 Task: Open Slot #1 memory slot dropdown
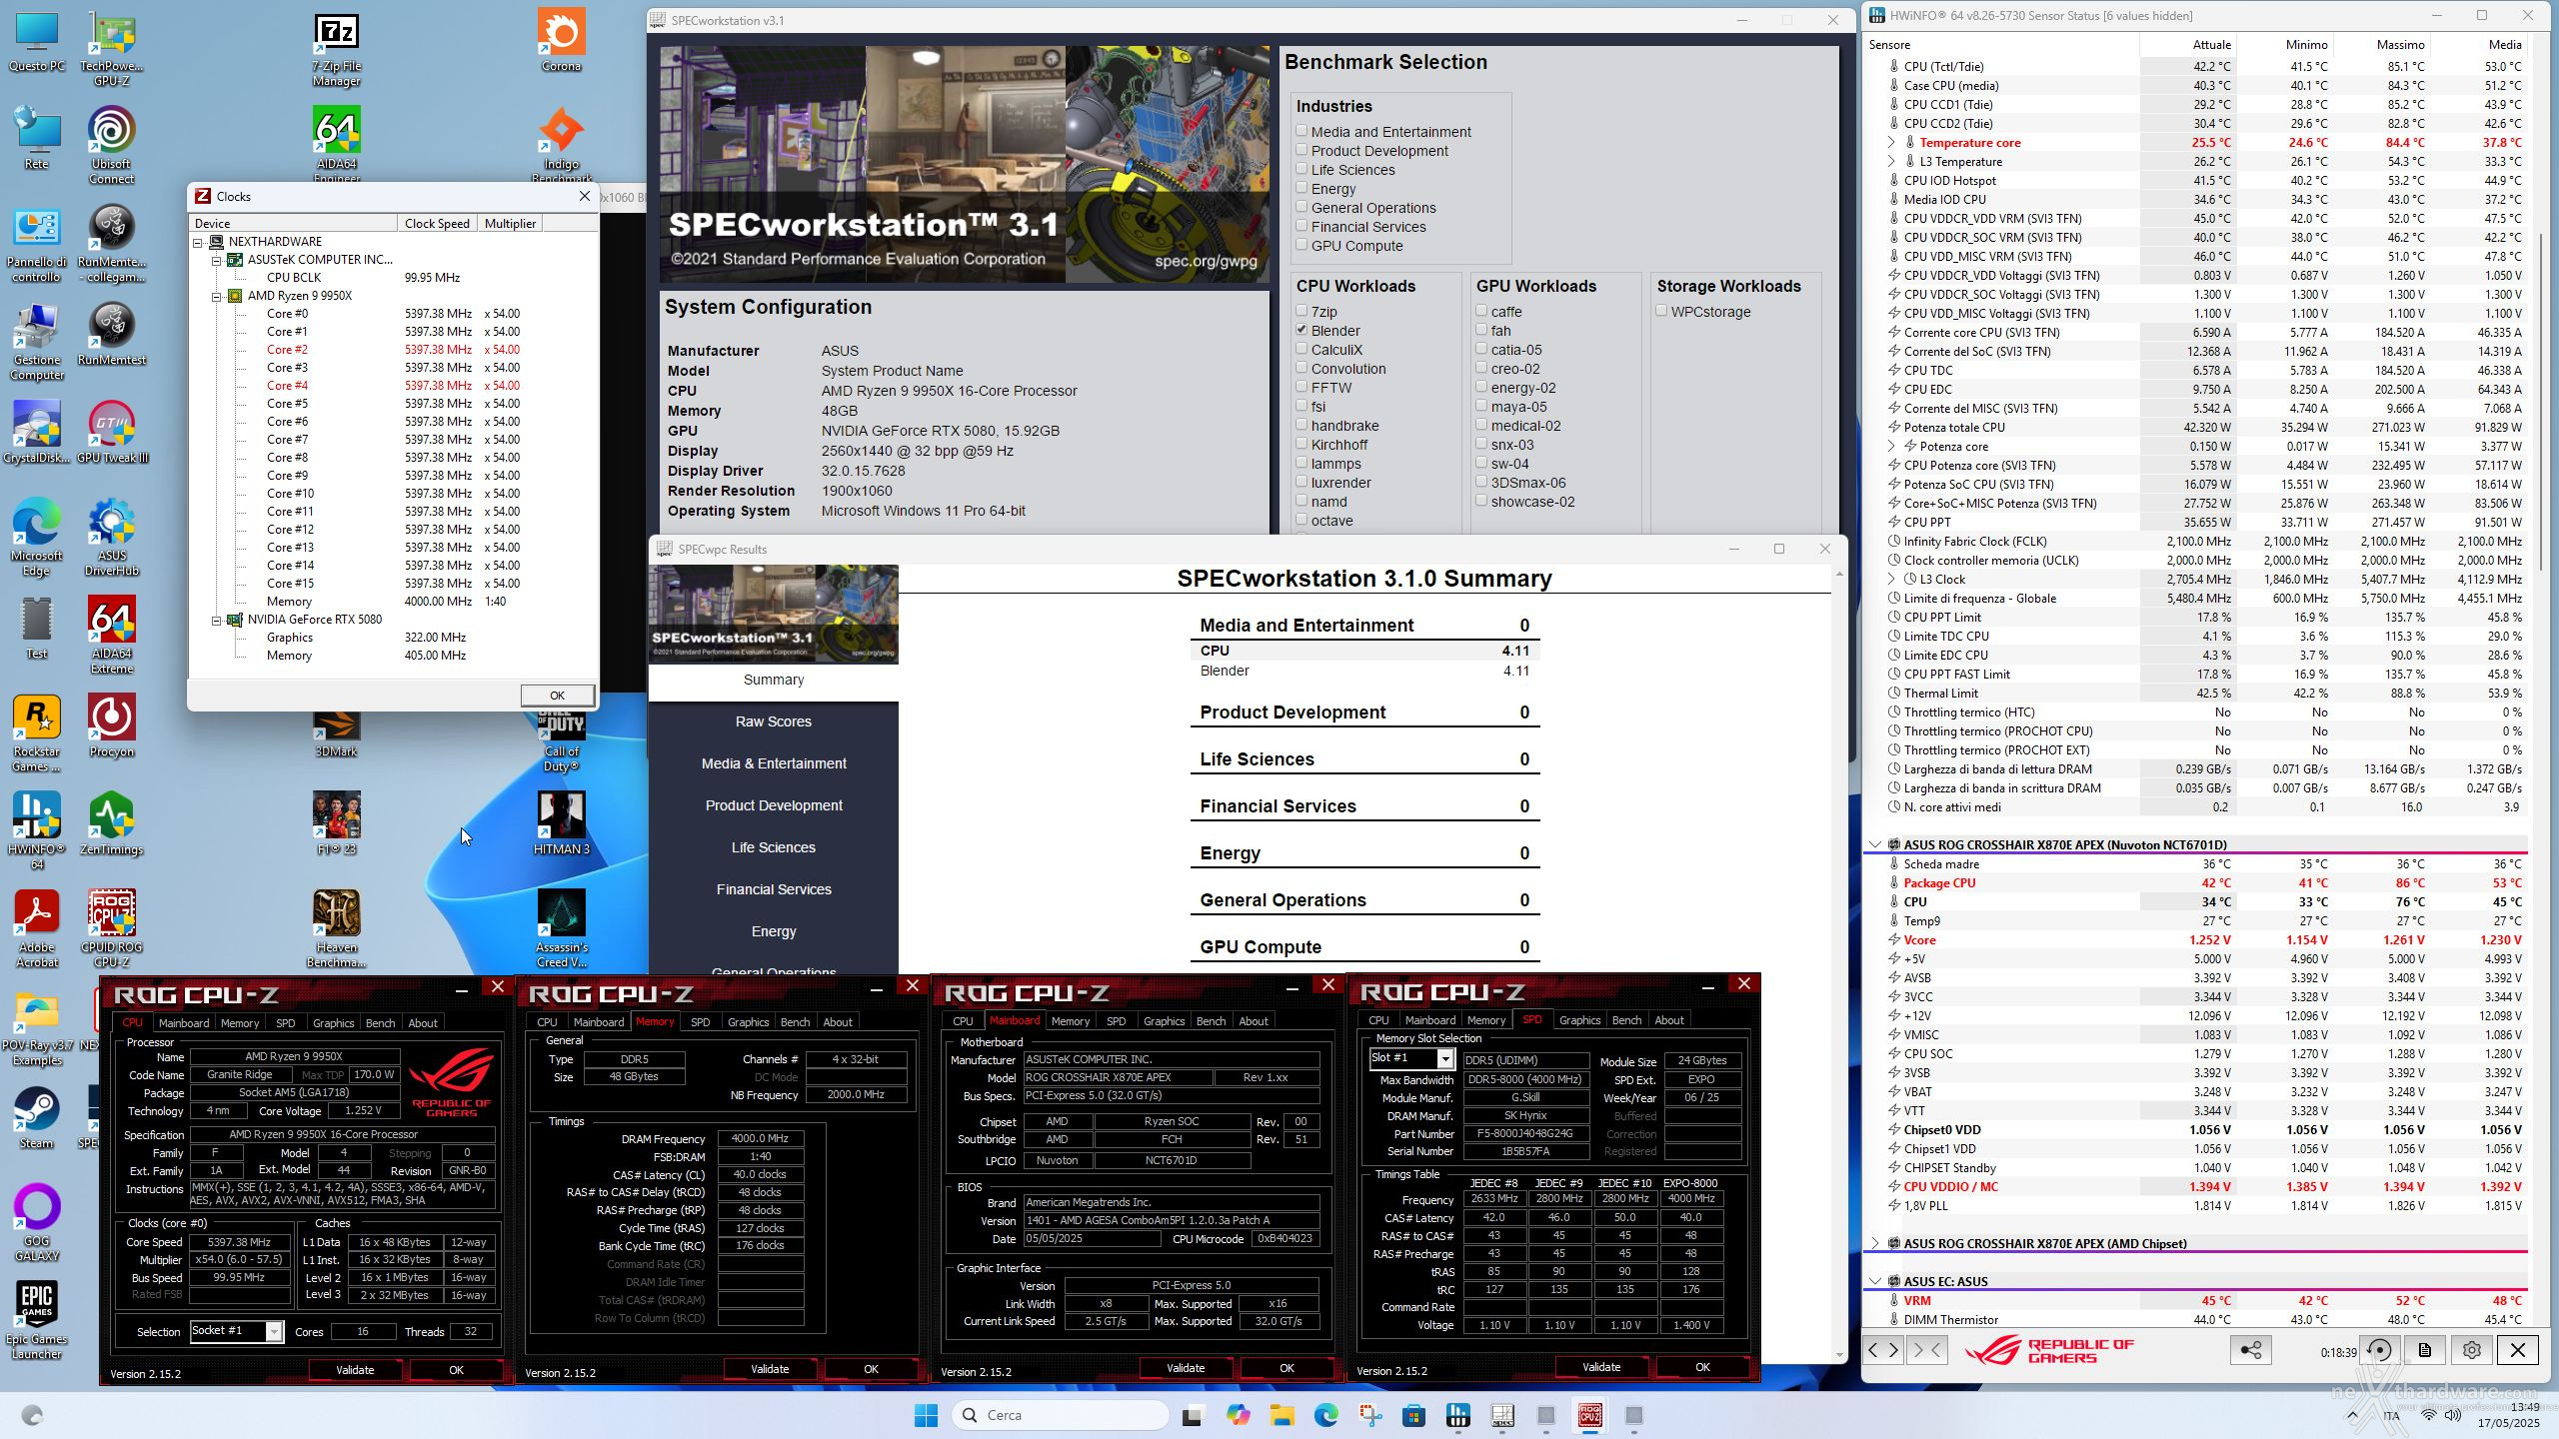coord(1444,1058)
